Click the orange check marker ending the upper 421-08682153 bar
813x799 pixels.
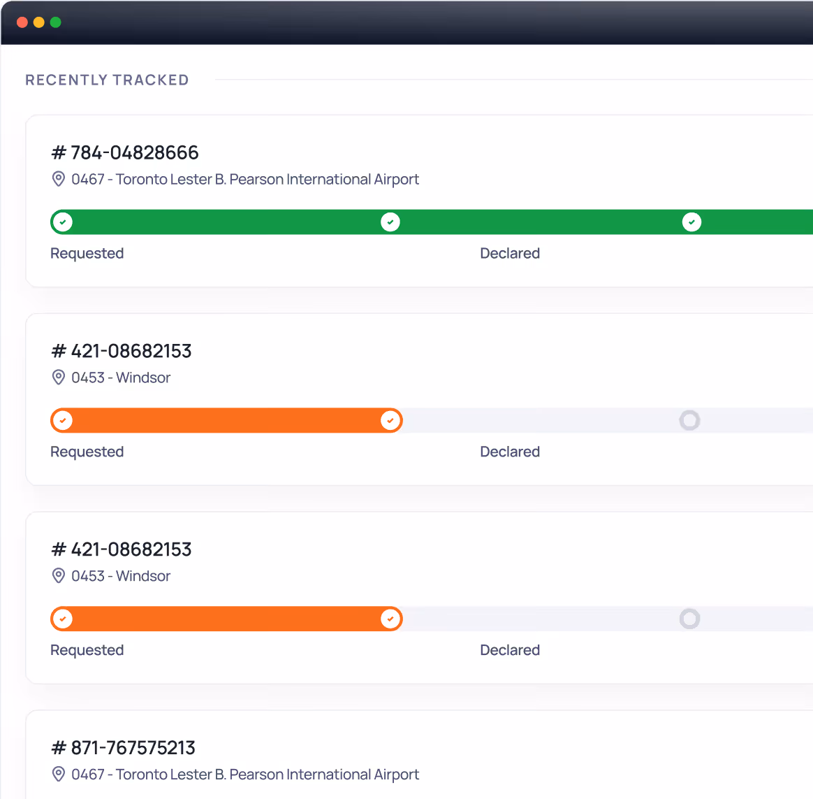pos(390,420)
